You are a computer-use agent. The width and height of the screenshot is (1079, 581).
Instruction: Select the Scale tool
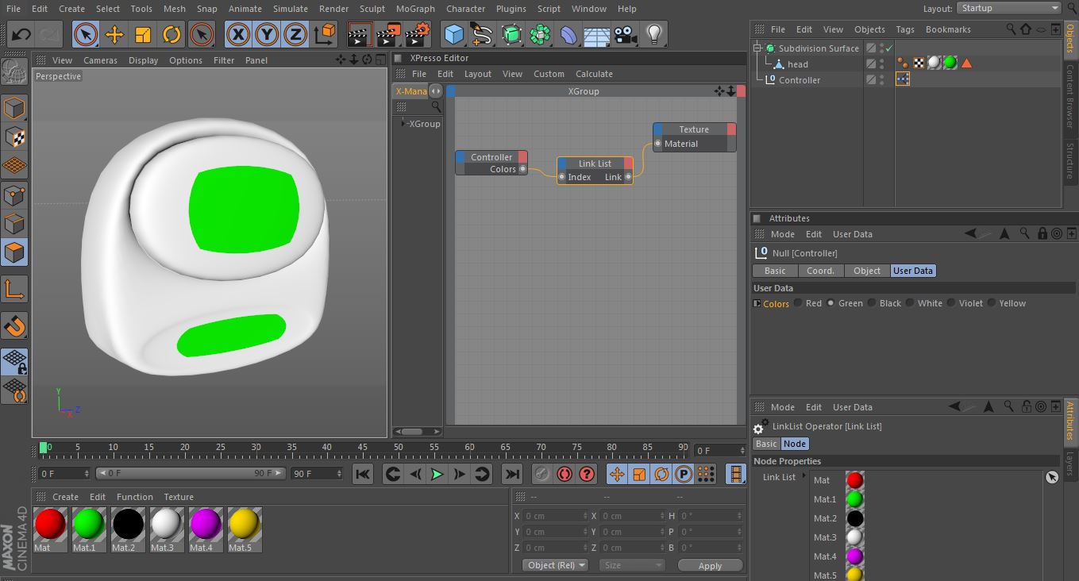[x=143, y=35]
